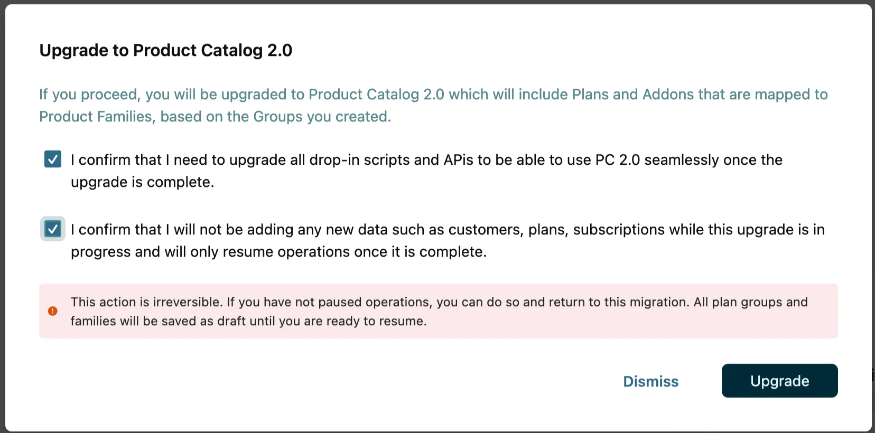Click the focused checkmark beside the new data statement
This screenshot has width=875, height=433.
click(x=53, y=229)
